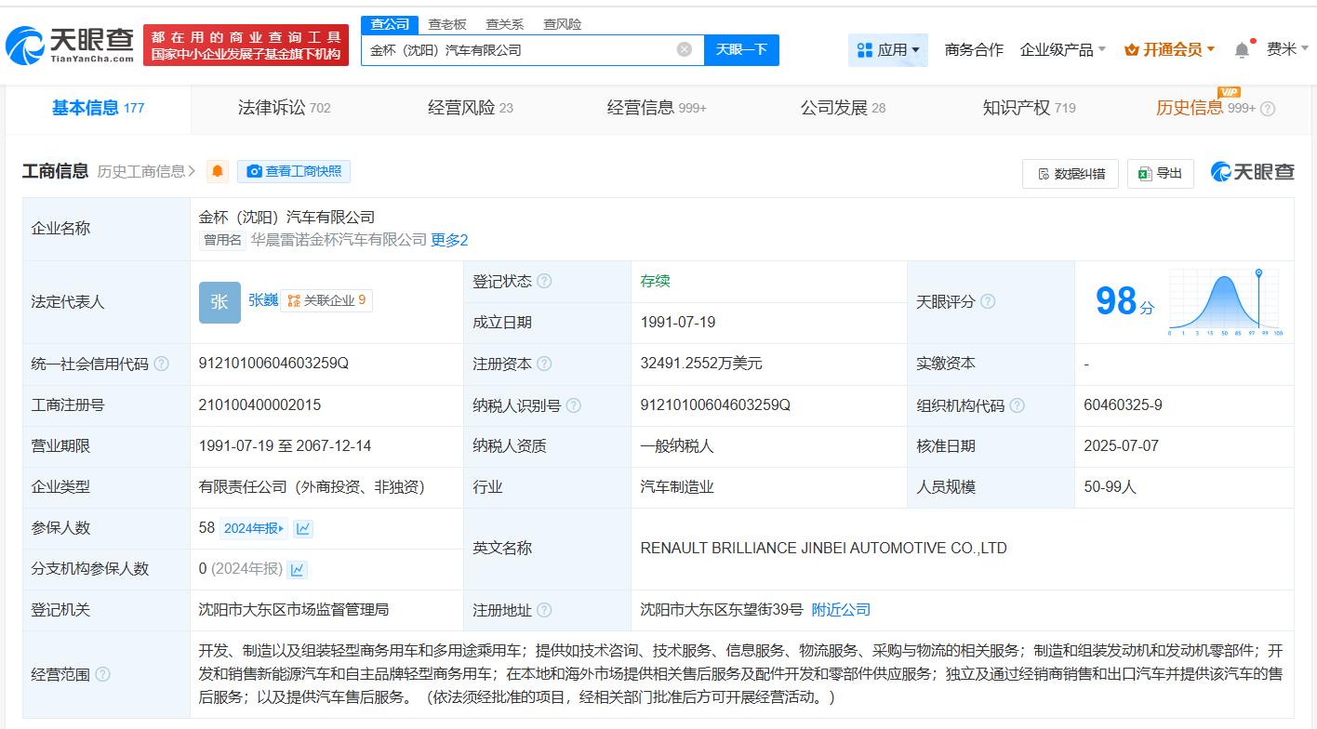Screen dimensions: 1317x729
Task: Click the 查看工商快照 button
Action: coord(294,171)
